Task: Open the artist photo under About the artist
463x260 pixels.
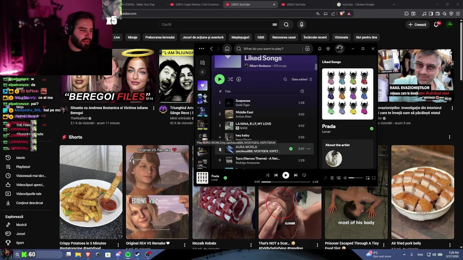Action: point(334,159)
